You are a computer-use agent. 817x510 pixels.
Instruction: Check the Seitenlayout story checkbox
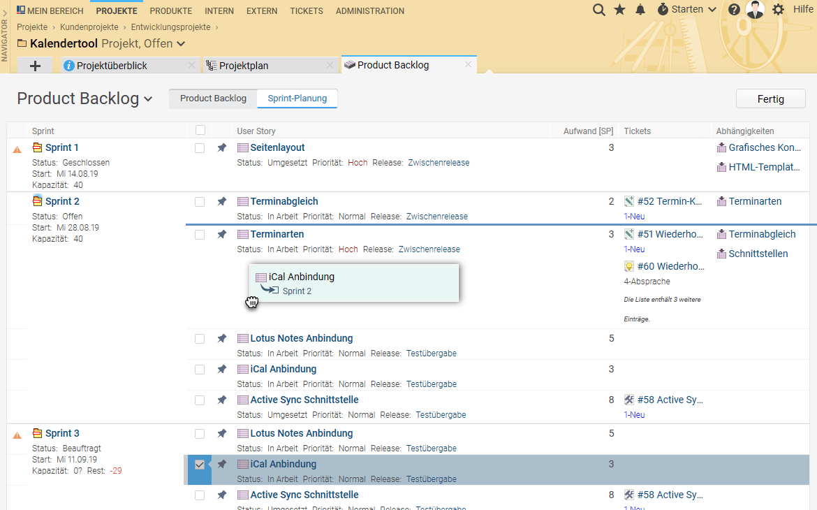[x=200, y=148]
